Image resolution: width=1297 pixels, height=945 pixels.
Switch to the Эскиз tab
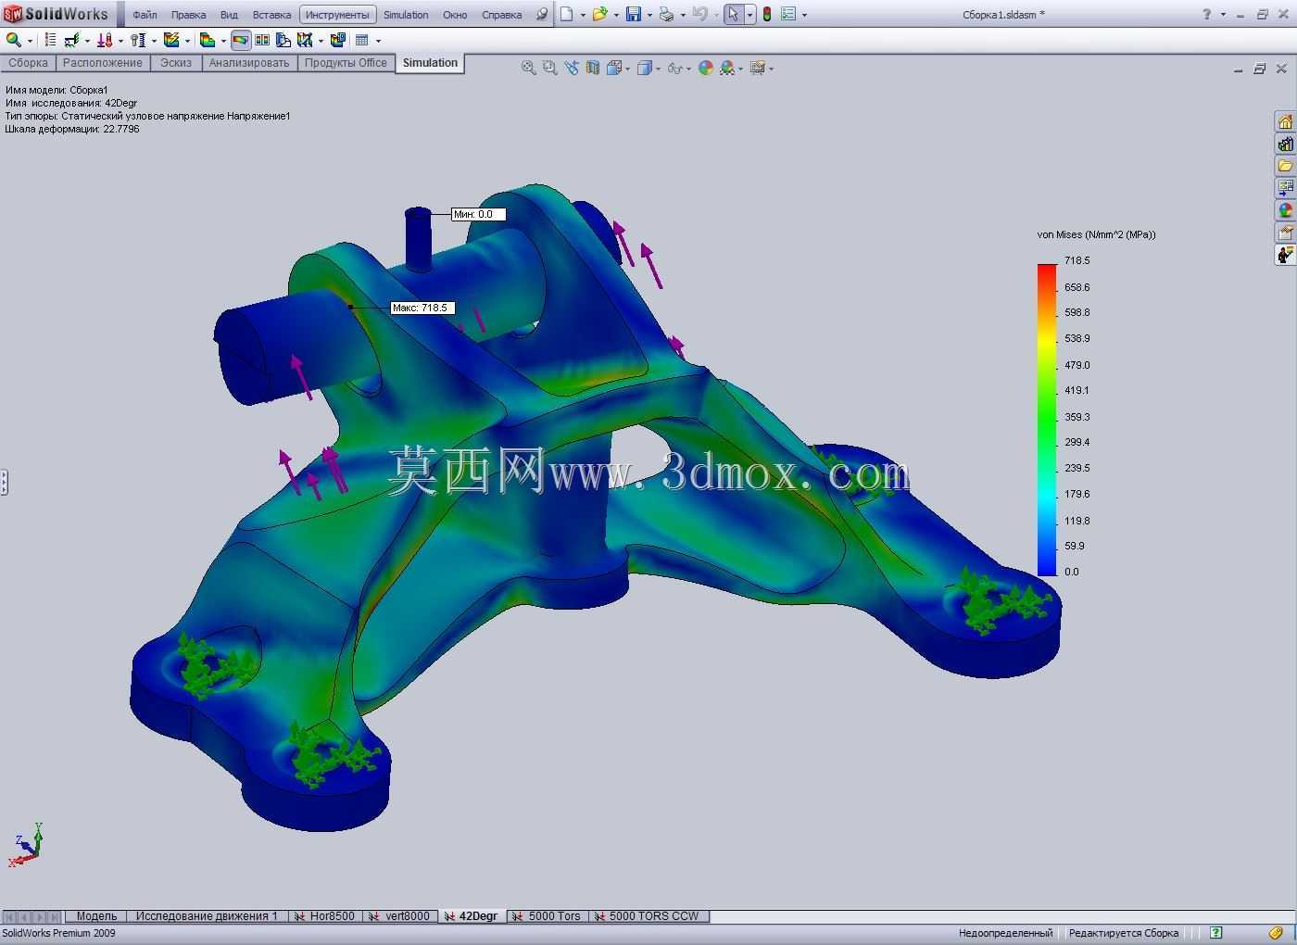pyautogui.click(x=175, y=63)
